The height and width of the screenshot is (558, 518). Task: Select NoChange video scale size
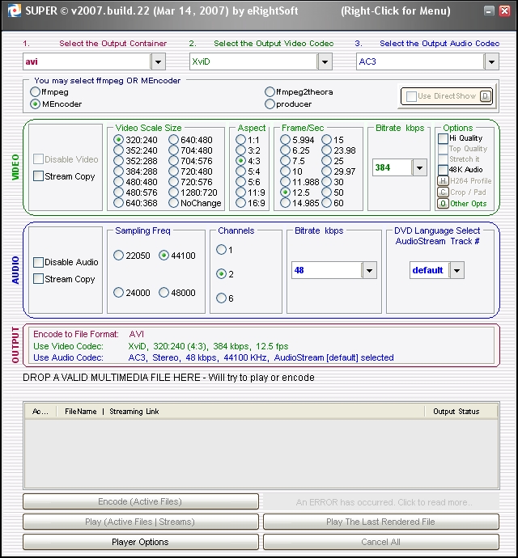coord(173,203)
